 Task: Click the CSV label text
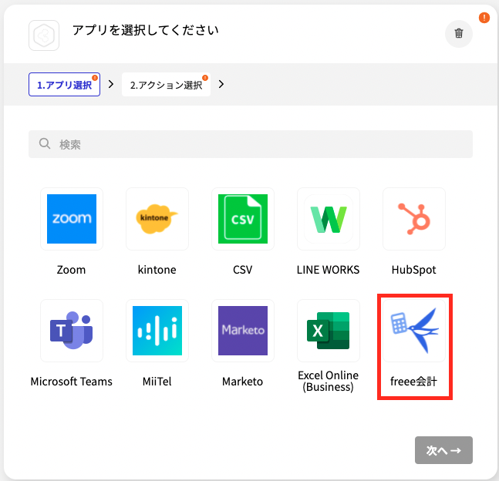(242, 270)
